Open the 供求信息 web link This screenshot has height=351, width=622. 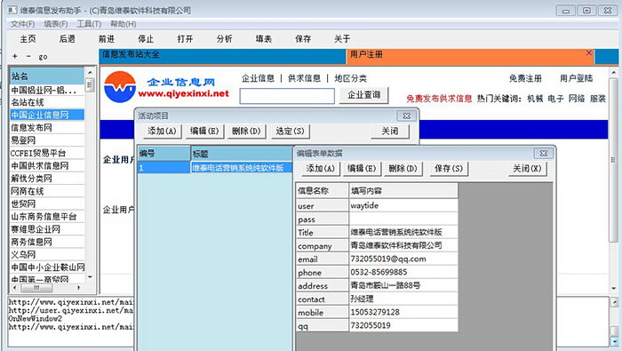point(304,78)
